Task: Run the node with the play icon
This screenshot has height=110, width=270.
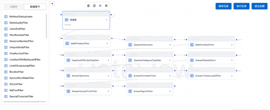Action: [100, 6]
